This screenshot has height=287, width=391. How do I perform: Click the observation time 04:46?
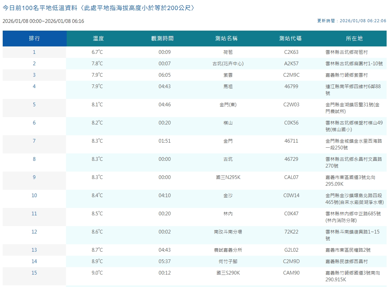[x=165, y=105]
